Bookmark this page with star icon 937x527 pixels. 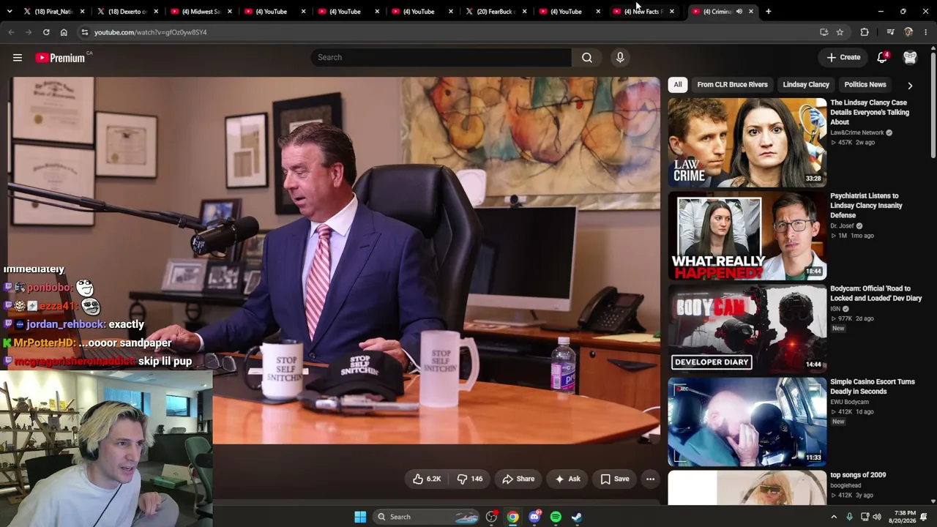(x=840, y=32)
